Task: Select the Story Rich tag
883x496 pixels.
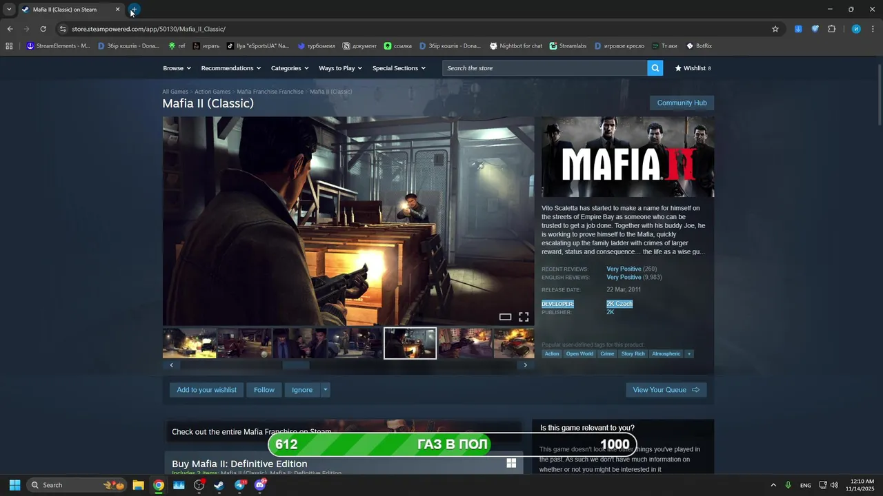Action: pos(633,354)
